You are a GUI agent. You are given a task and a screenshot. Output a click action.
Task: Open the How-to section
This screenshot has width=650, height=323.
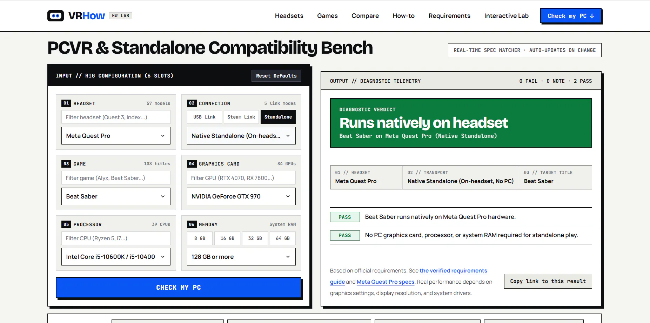[x=403, y=16]
